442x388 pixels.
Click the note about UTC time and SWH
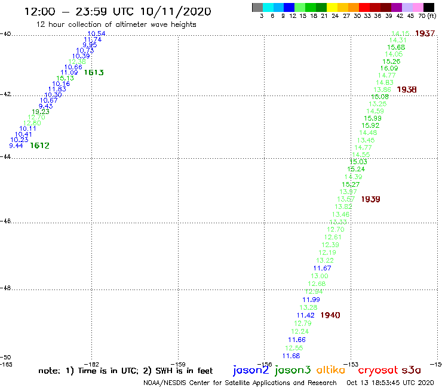pos(125,371)
